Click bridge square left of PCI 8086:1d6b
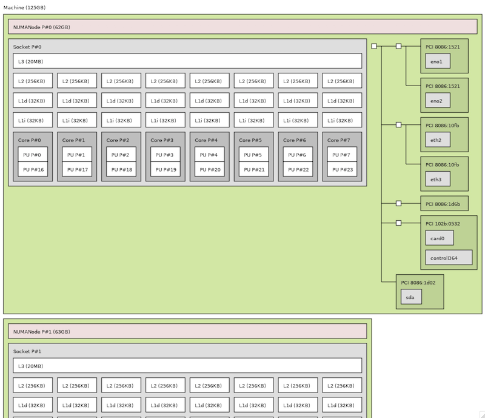This screenshot has height=418, width=485. (398, 204)
